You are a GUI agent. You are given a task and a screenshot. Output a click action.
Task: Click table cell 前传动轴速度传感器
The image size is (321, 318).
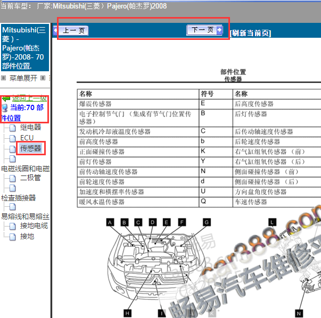coord(138,172)
